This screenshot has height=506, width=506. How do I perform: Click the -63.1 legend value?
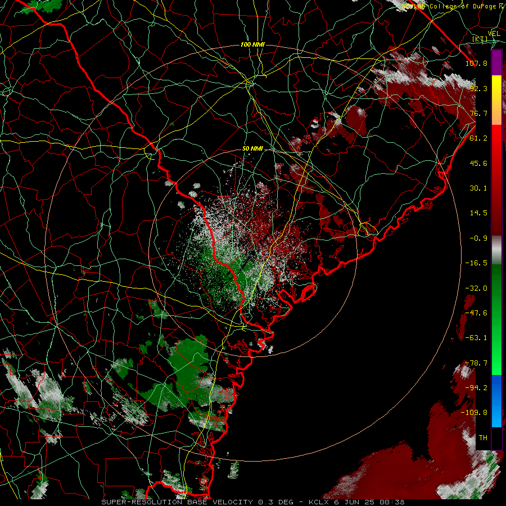coord(476,338)
